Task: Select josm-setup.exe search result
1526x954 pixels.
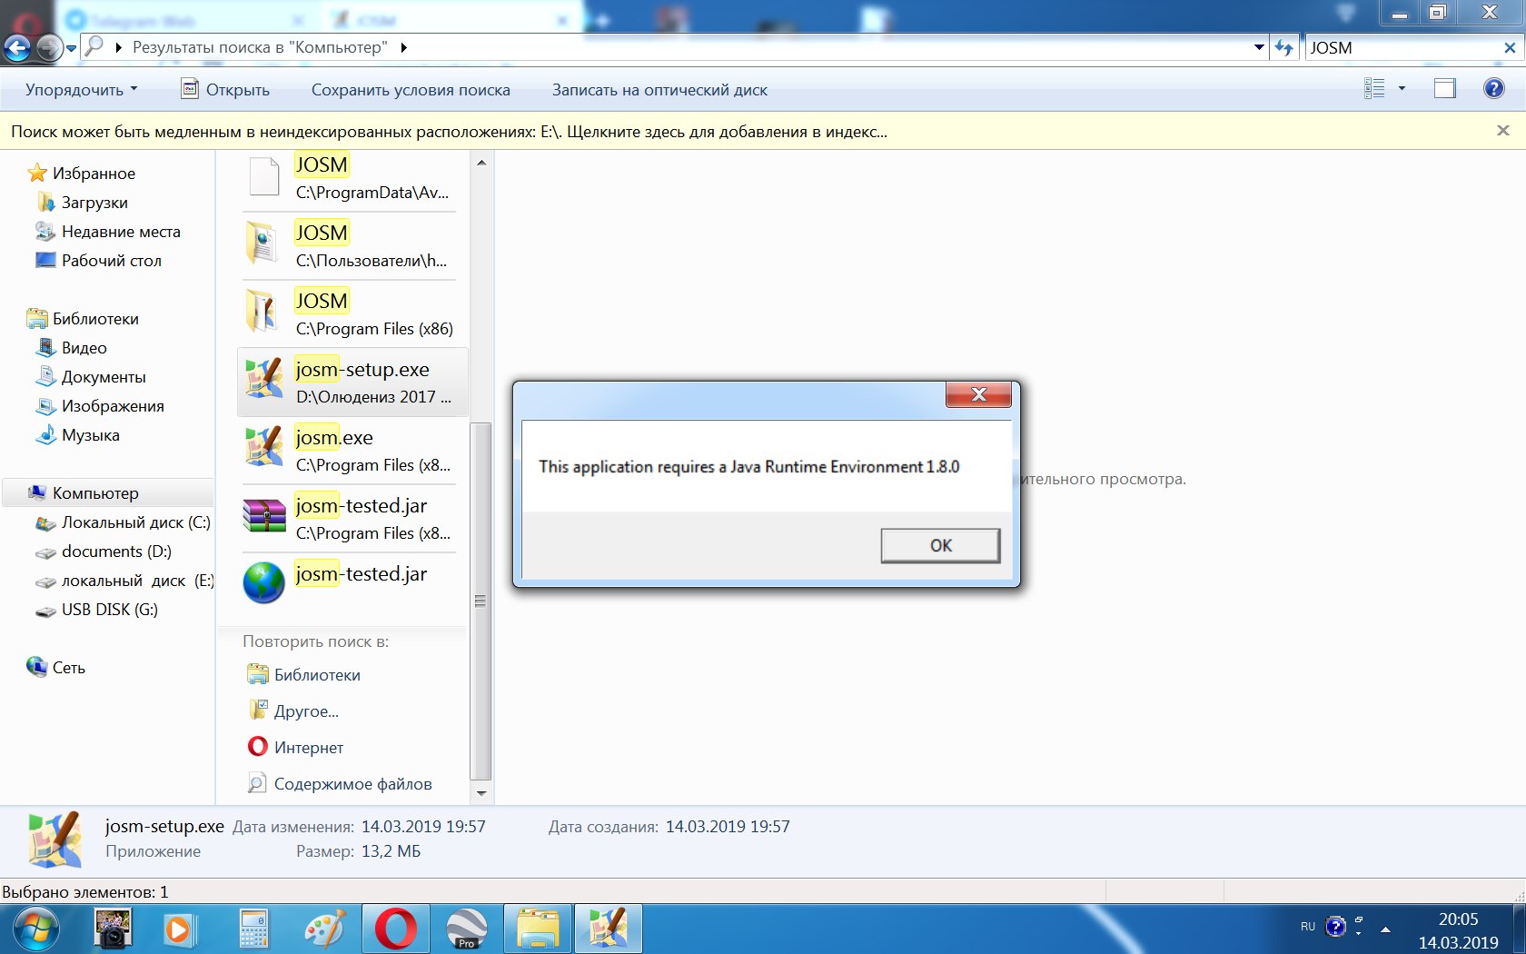Action: click(x=352, y=383)
